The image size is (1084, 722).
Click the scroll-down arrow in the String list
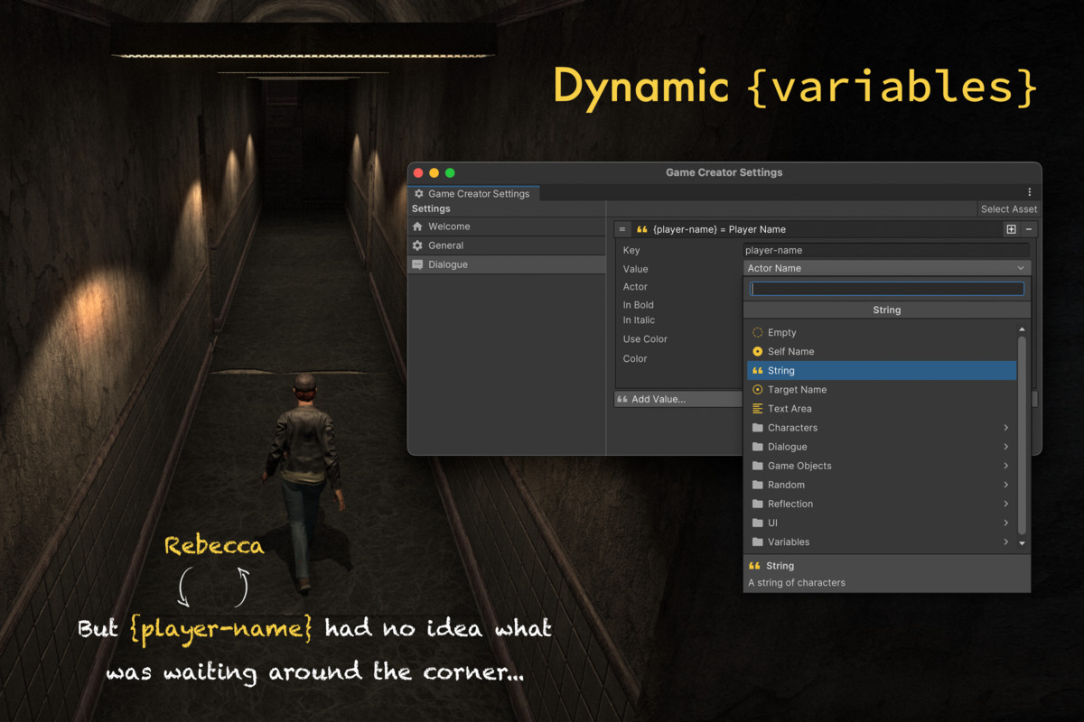[1023, 543]
